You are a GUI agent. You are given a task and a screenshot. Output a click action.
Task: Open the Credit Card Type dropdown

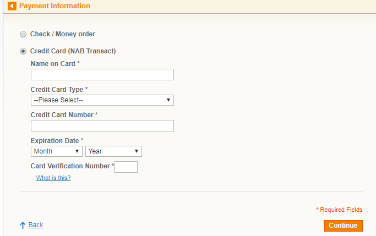pyautogui.click(x=102, y=100)
